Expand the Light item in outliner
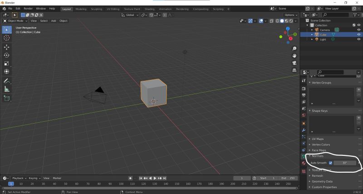 pyautogui.click(x=312, y=40)
